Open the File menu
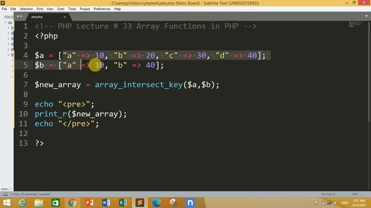The image size is (371, 208). coord(4,9)
